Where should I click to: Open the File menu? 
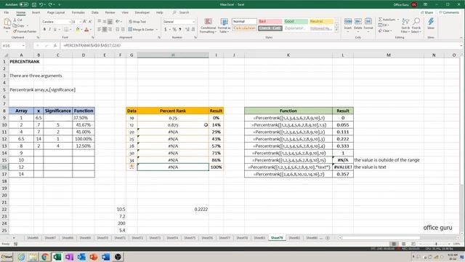pyautogui.click(x=7, y=12)
